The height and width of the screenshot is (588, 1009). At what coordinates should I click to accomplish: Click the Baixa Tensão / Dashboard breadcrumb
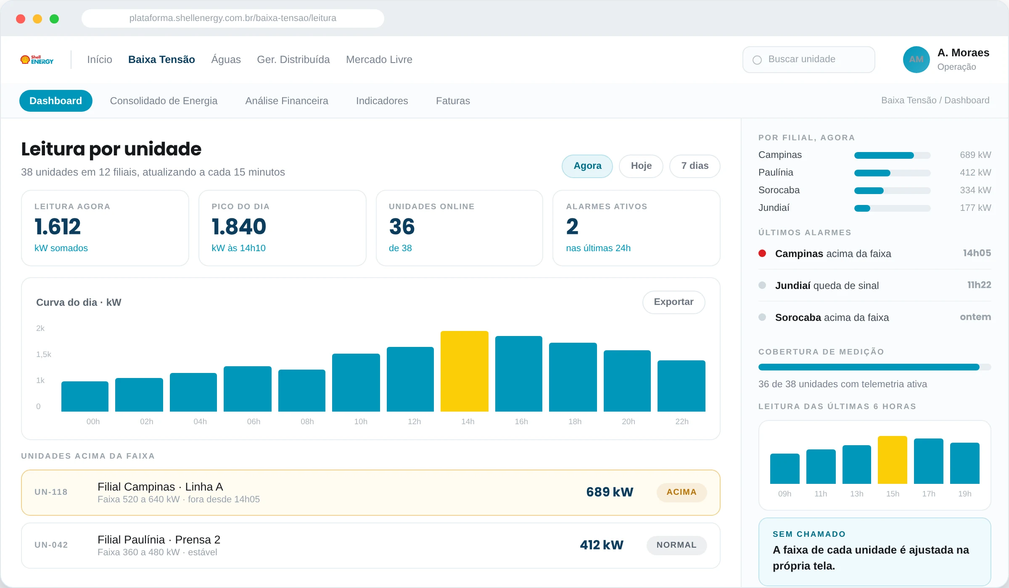tap(935, 100)
